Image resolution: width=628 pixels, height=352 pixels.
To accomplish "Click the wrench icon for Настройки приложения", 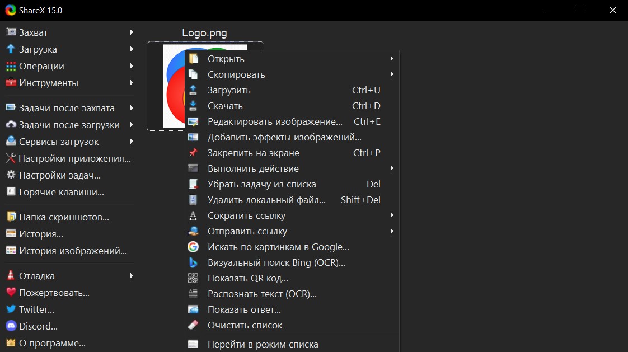I will click(x=11, y=158).
